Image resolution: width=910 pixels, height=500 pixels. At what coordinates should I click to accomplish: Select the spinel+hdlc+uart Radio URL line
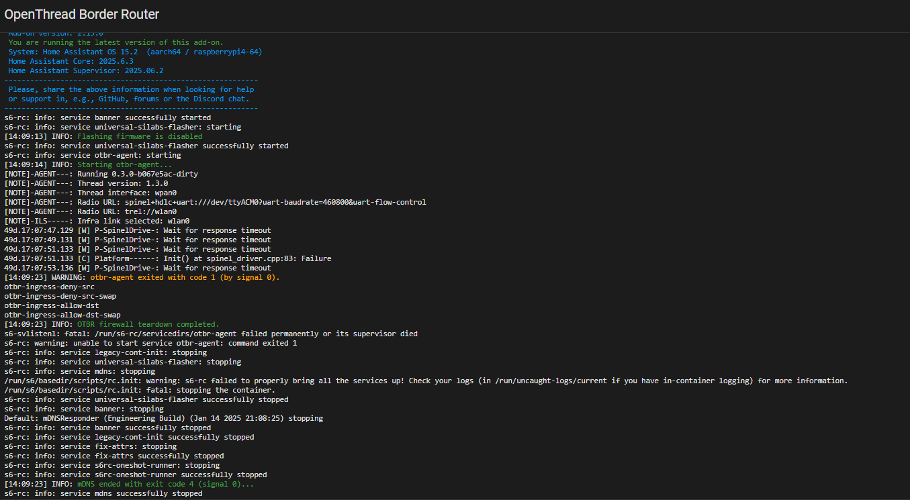pyautogui.click(x=215, y=202)
